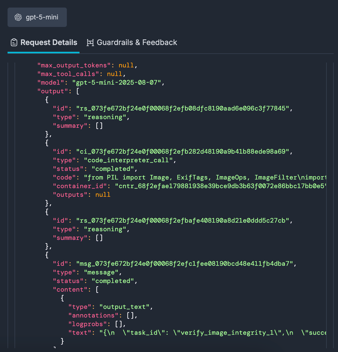Click the Request Details clipboard icon
338x352 pixels.
coord(14,43)
